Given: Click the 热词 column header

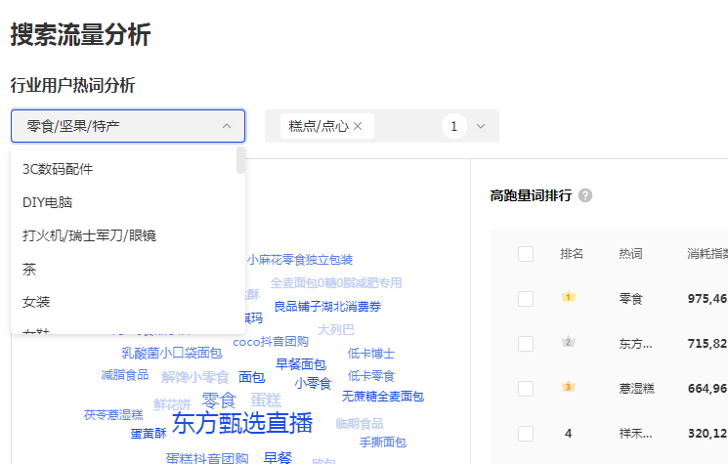Looking at the screenshot, I should pyautogui.click(x=630, y=254).
